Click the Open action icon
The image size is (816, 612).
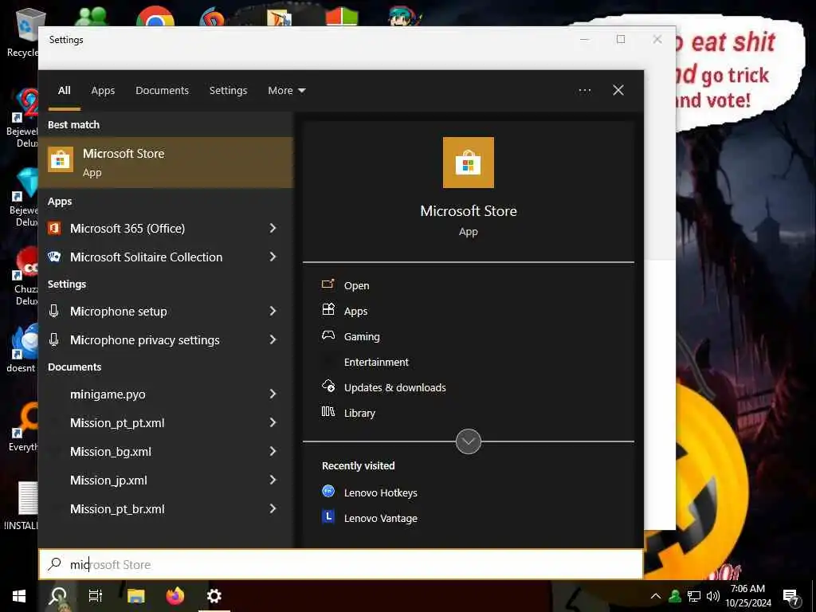[328, 284]
